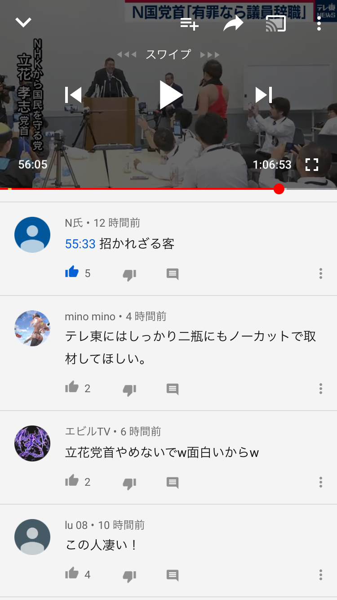
Task: Like the エビルTV comment
Action: (x=72, y=481)
